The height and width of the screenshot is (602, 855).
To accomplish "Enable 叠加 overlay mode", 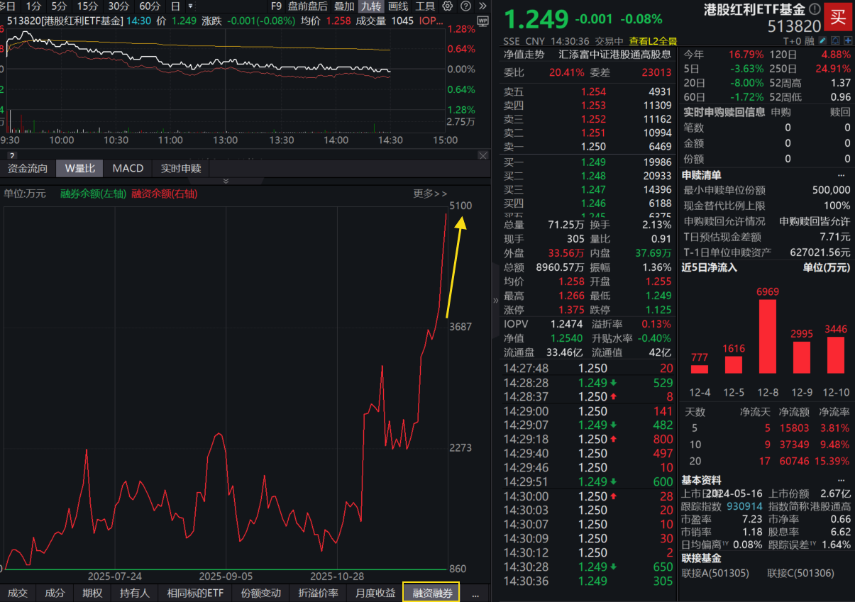I will [x=345, y=6].
